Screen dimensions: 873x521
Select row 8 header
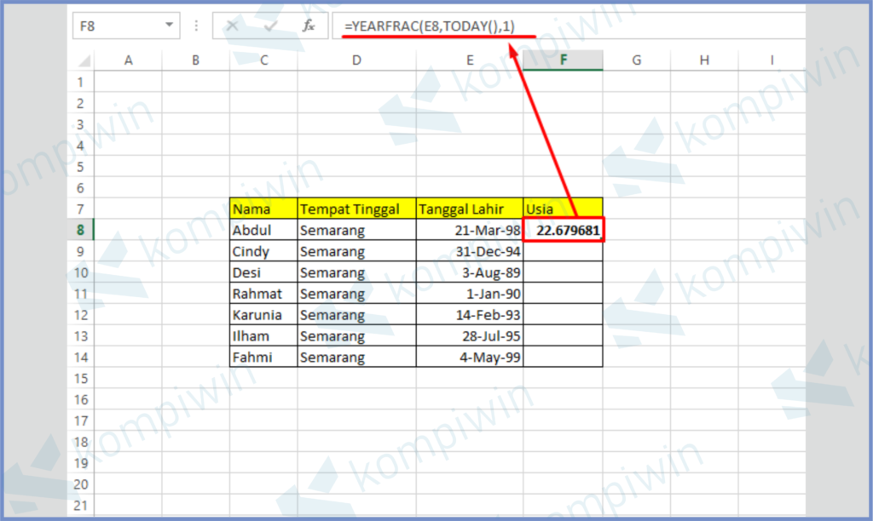[x=81, y=230]
